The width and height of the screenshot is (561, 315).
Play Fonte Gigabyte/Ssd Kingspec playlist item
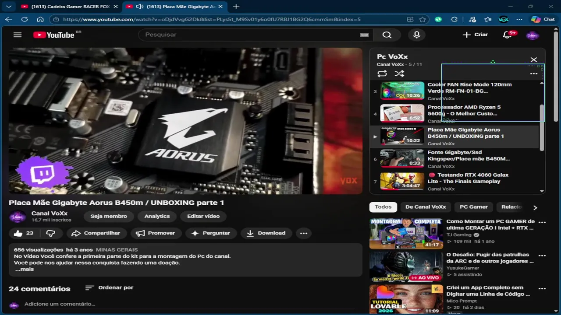click(455, 159)
